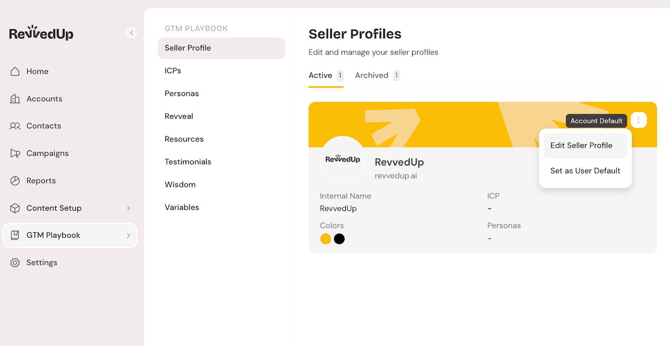Open the ICPs playbook section
The height and width of the screenshot is (346, 670).
point(173,71)
